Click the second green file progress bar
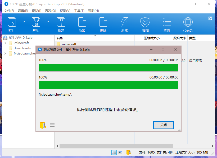This screenshot has width=217, height=158. coord(108,85)
